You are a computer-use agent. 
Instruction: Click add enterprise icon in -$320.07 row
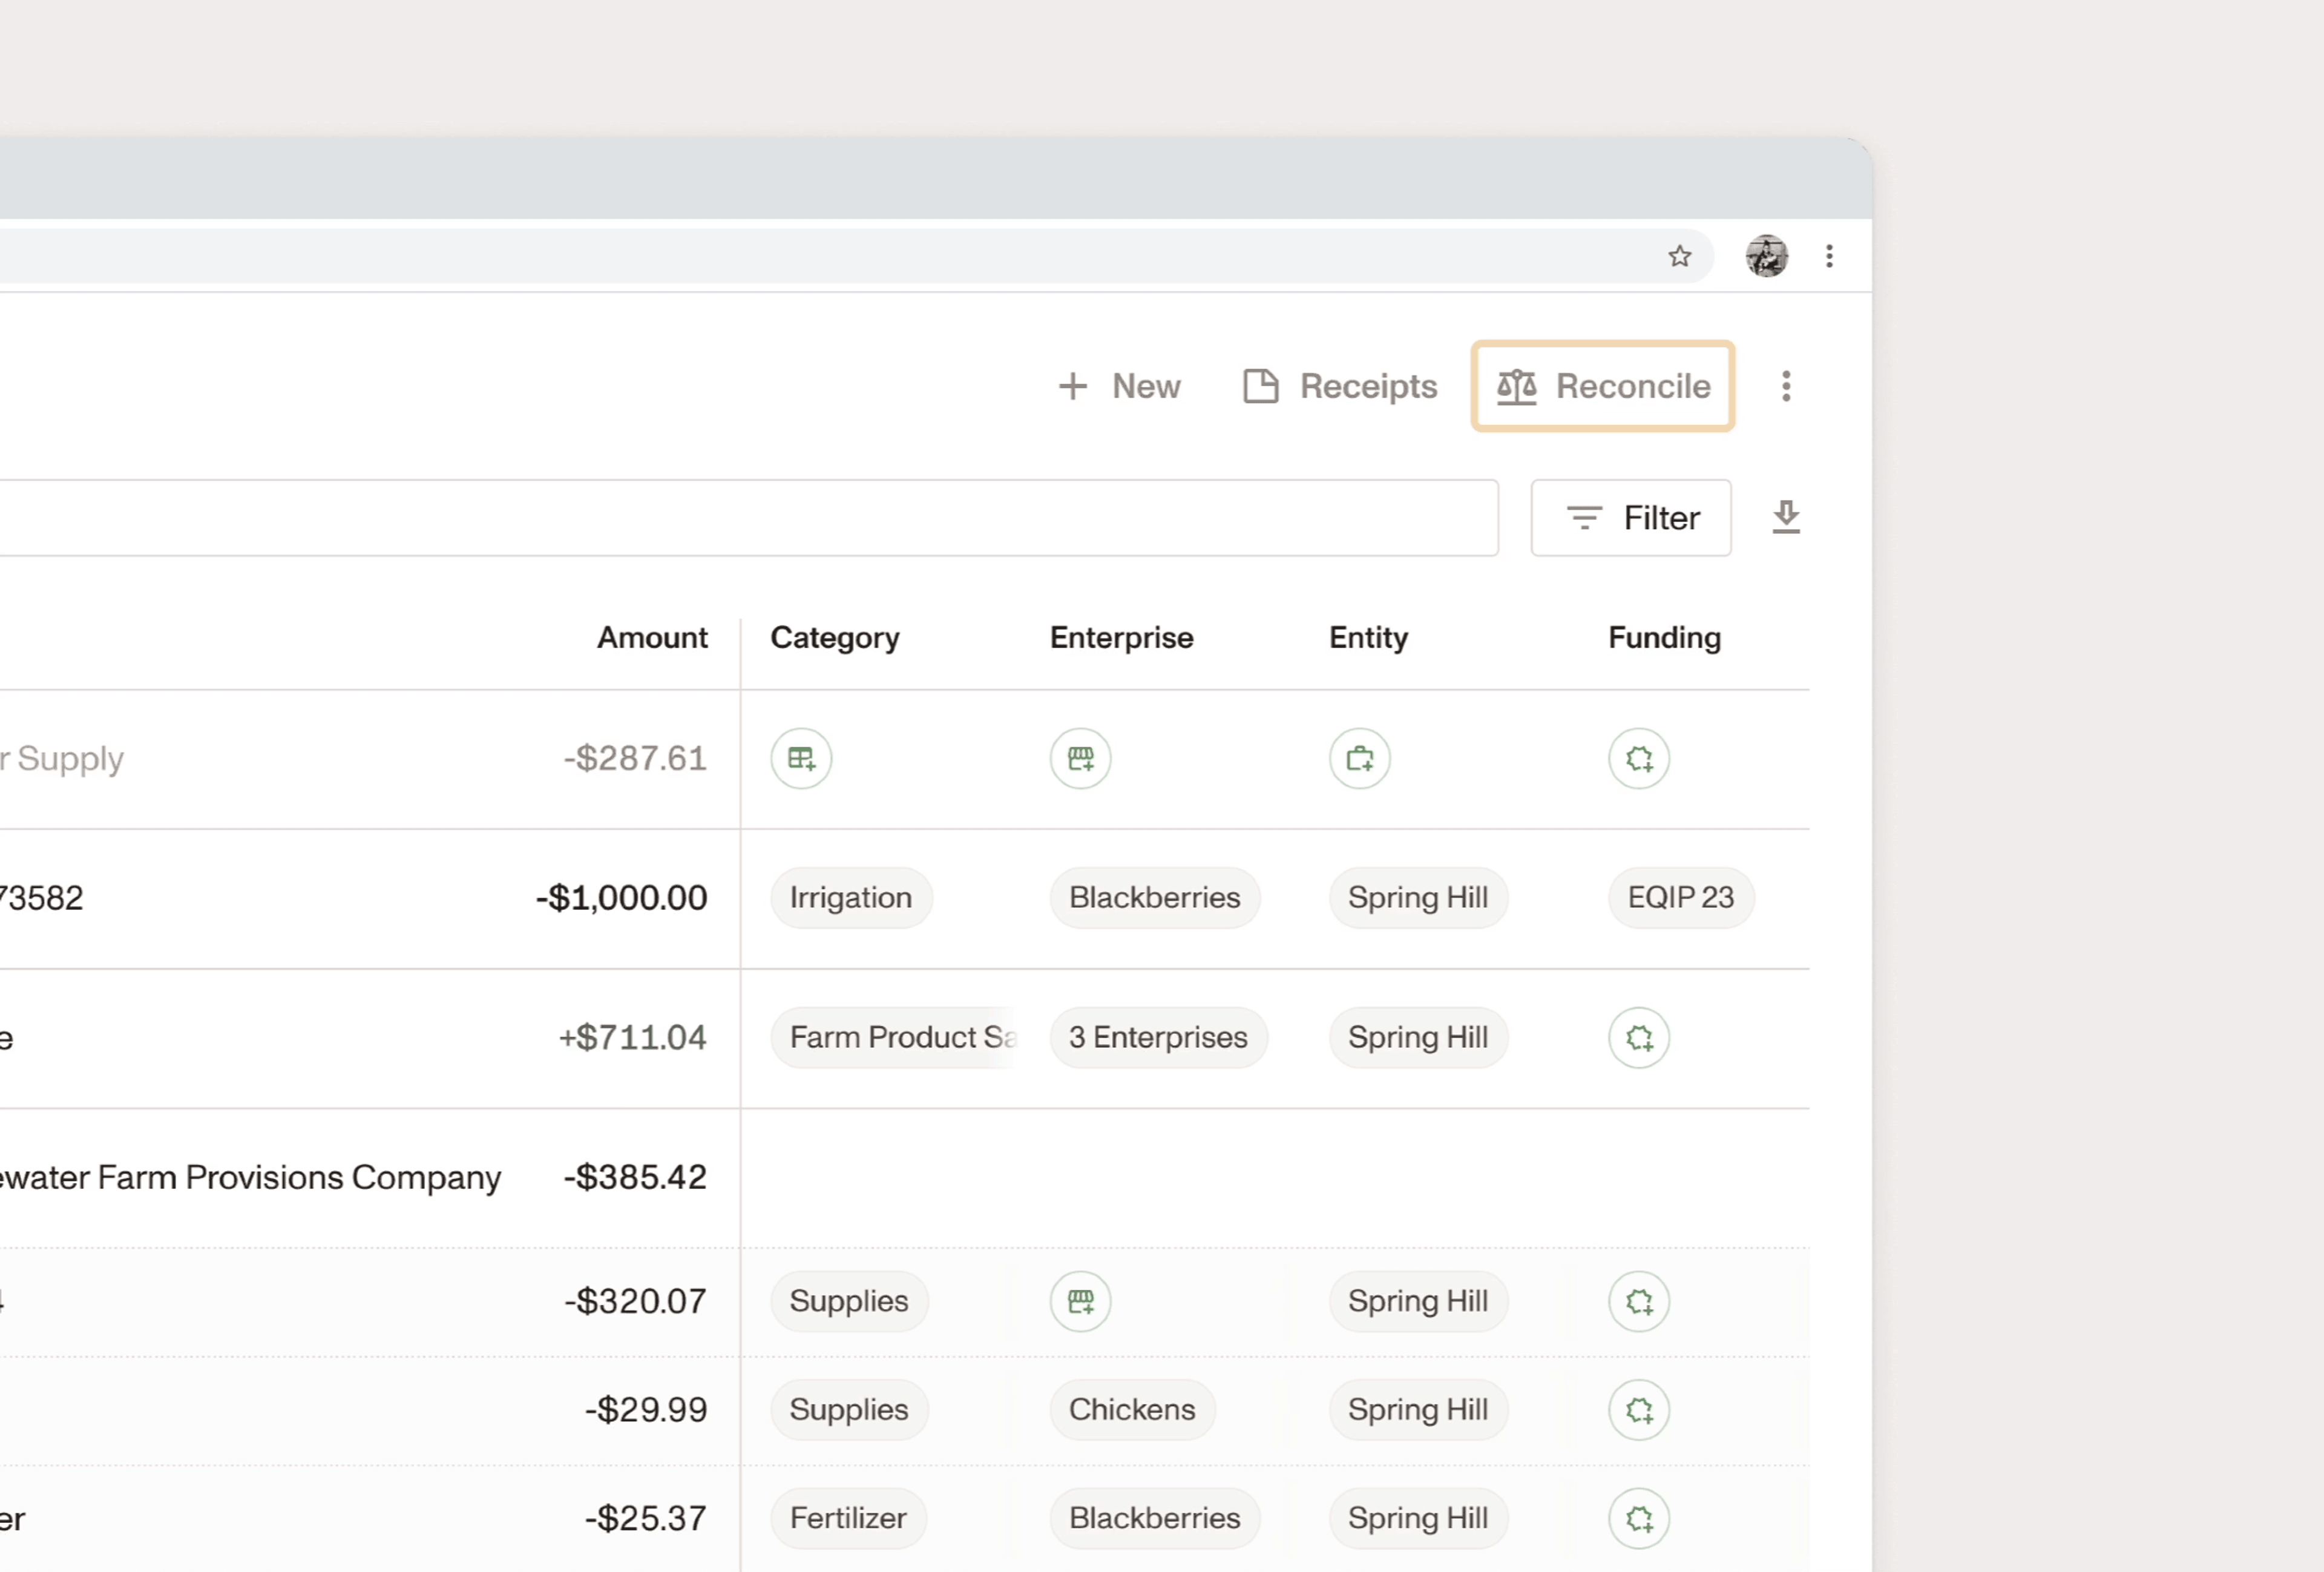pyautogui.click(x=1080, y=1301)
